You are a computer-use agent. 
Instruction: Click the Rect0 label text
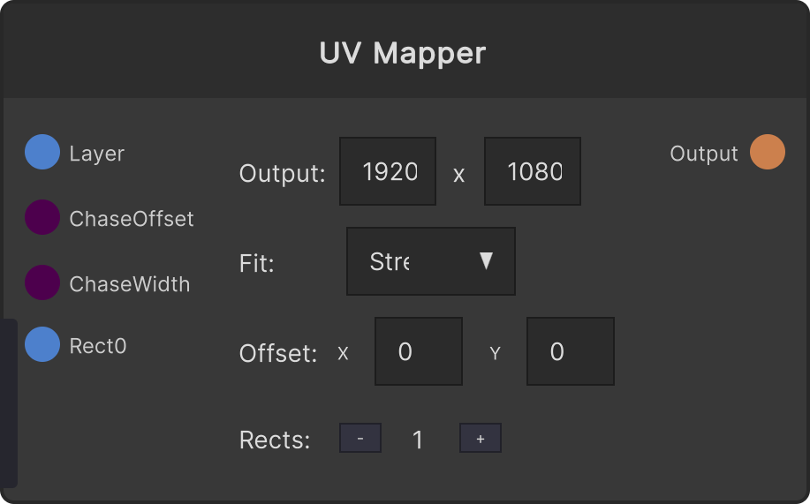coord(98,346)
